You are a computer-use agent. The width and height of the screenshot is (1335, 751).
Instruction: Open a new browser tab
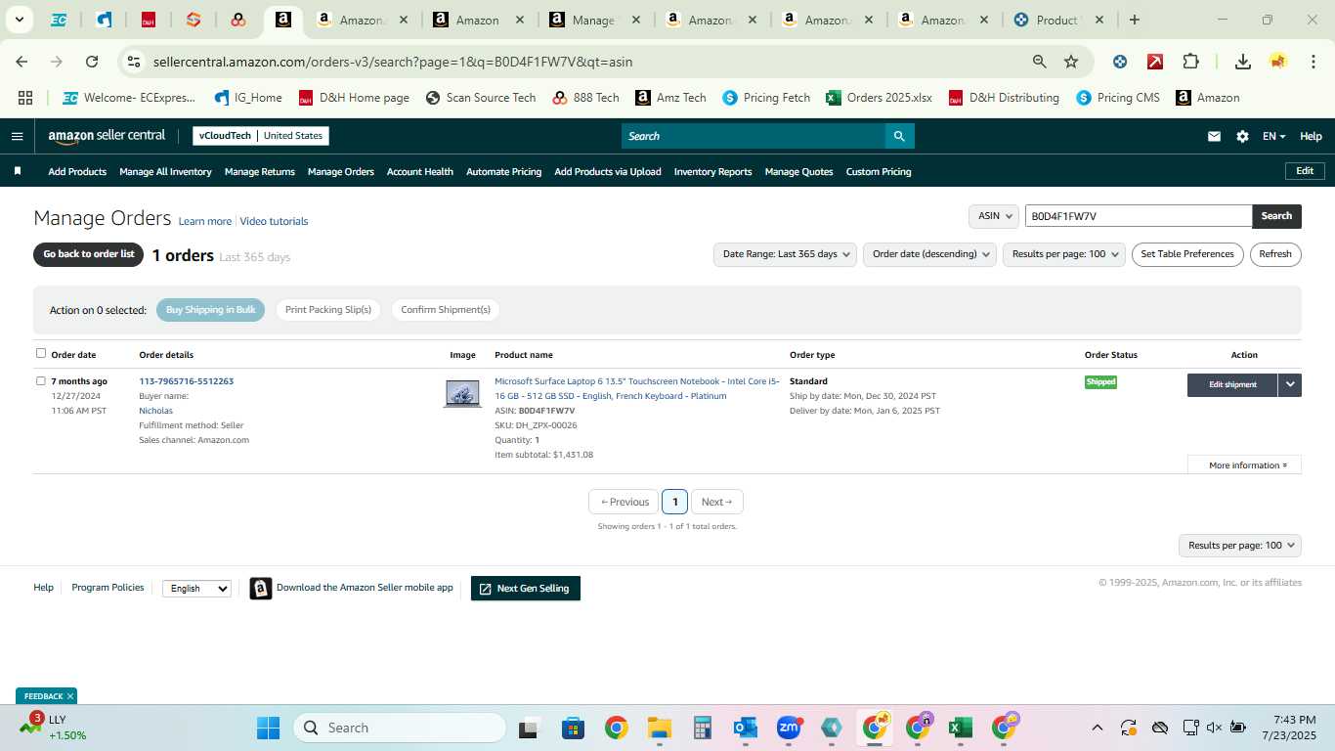tap(1134, 20)
